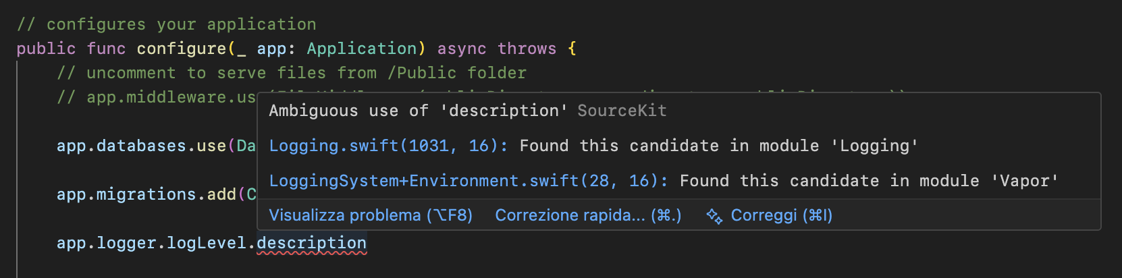The height and width of the screenshot is (278, 1122).
Task: Click 'migrations' in app.migrations.add line
Action: [x=146, y=194]
